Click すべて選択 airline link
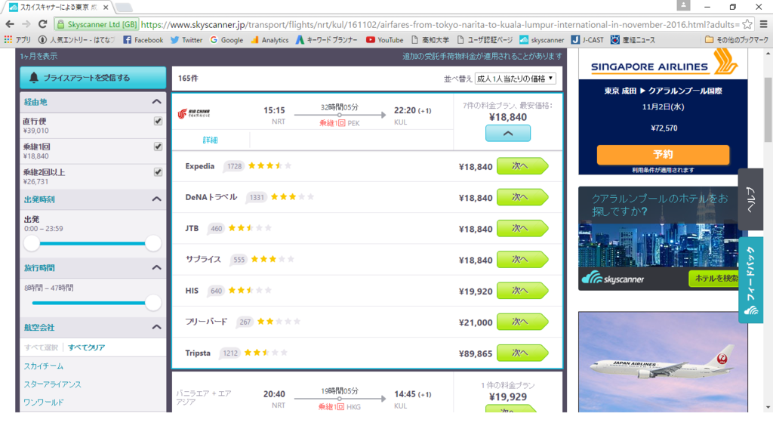The height and width of the screenshot is (435, 773). (41, 347)
